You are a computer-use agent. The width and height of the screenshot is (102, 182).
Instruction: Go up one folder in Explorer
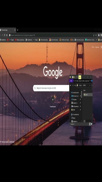click(76, 85)
